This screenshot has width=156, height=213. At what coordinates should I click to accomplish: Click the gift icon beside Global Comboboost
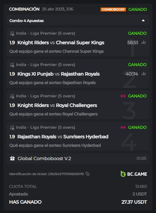pos(12,158)
